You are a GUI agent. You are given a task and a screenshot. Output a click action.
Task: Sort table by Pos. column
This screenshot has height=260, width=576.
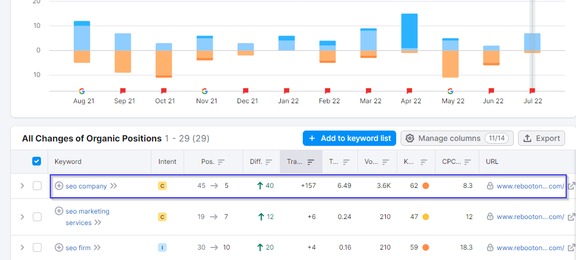(213, 162)
